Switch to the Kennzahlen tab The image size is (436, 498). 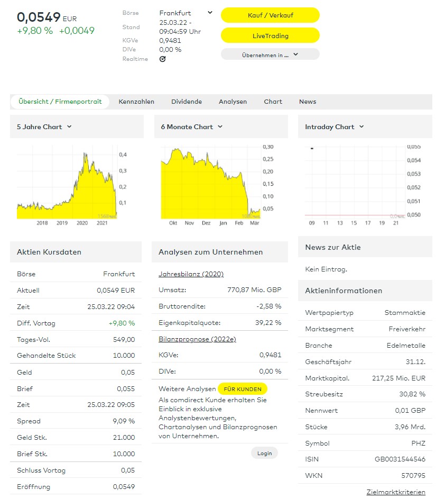coord(136,102)
